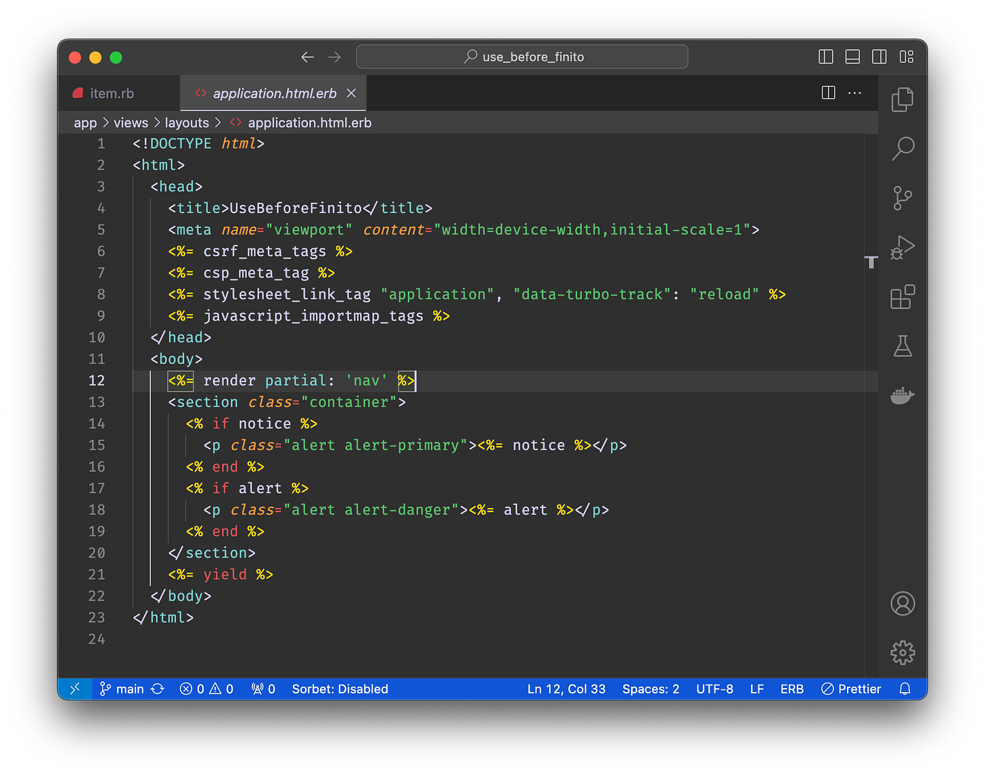This screenshot has width=985, height=776.
Task: Toggle the primary sidebar visibility
Action: 825,57
